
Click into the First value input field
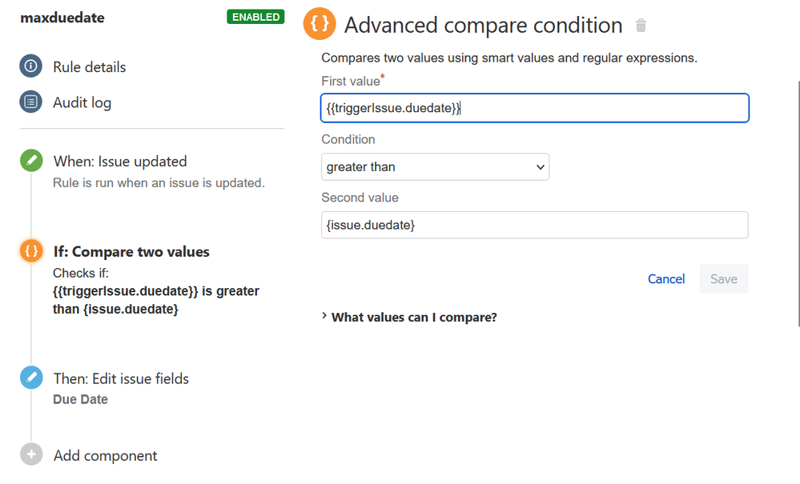pos(534,108)
